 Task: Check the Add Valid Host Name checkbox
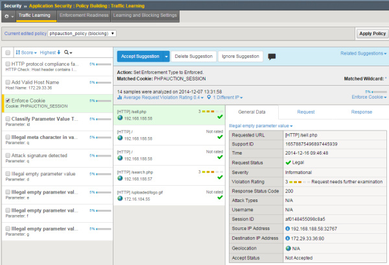coord(7,83)
